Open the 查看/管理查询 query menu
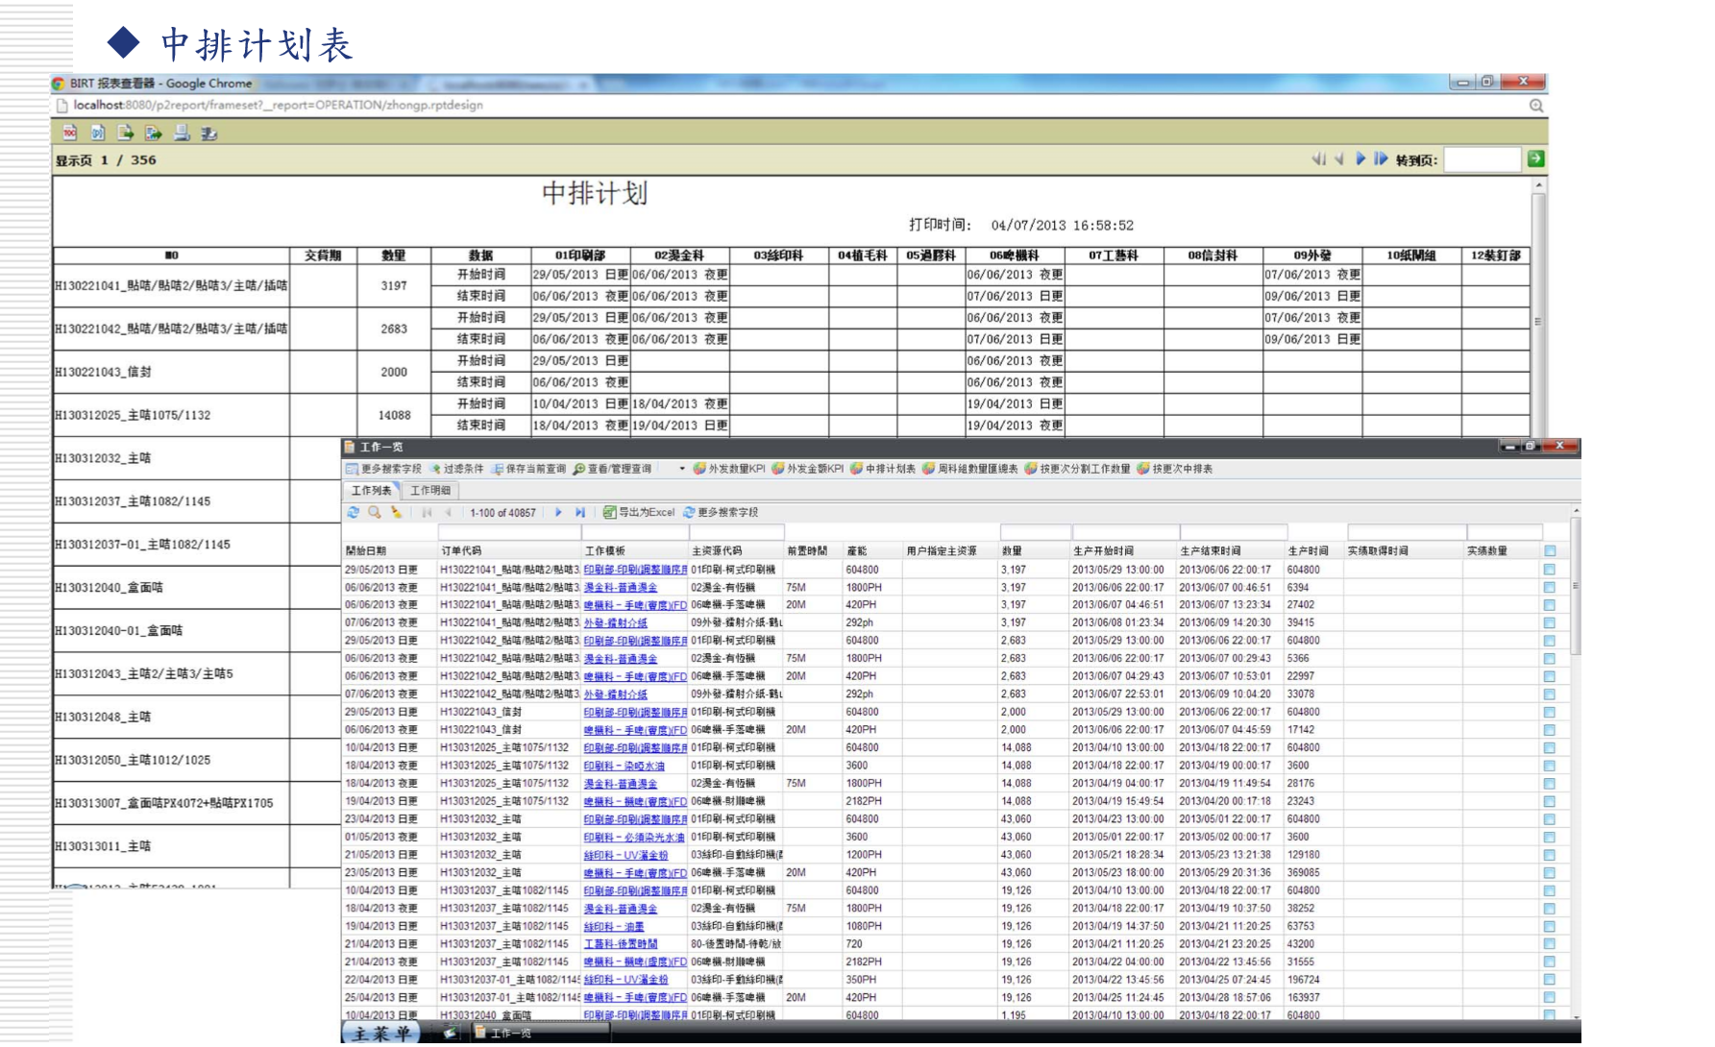The width and height of the screenshot is (1715, 1047). click(613, 470)
